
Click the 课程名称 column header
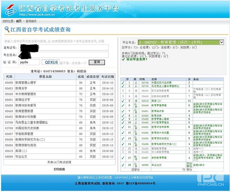tap(46, 77)
